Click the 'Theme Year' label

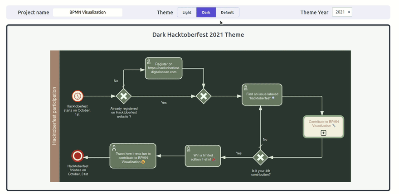point(314,12)
